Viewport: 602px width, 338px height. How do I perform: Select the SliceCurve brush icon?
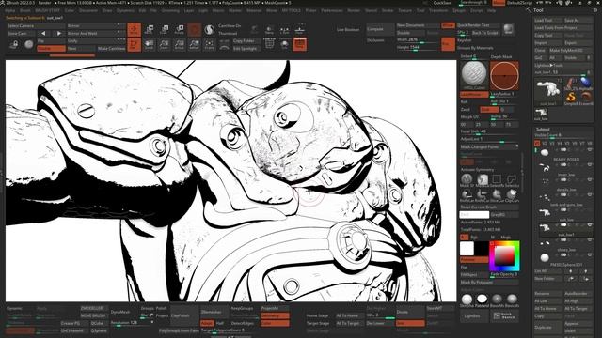[x=497, y=194]
